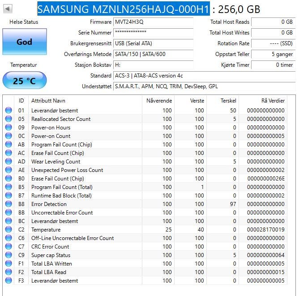This screenshot has height=296, width=299.
Task: Select the Error Detection attribute name
Action: 49,204
